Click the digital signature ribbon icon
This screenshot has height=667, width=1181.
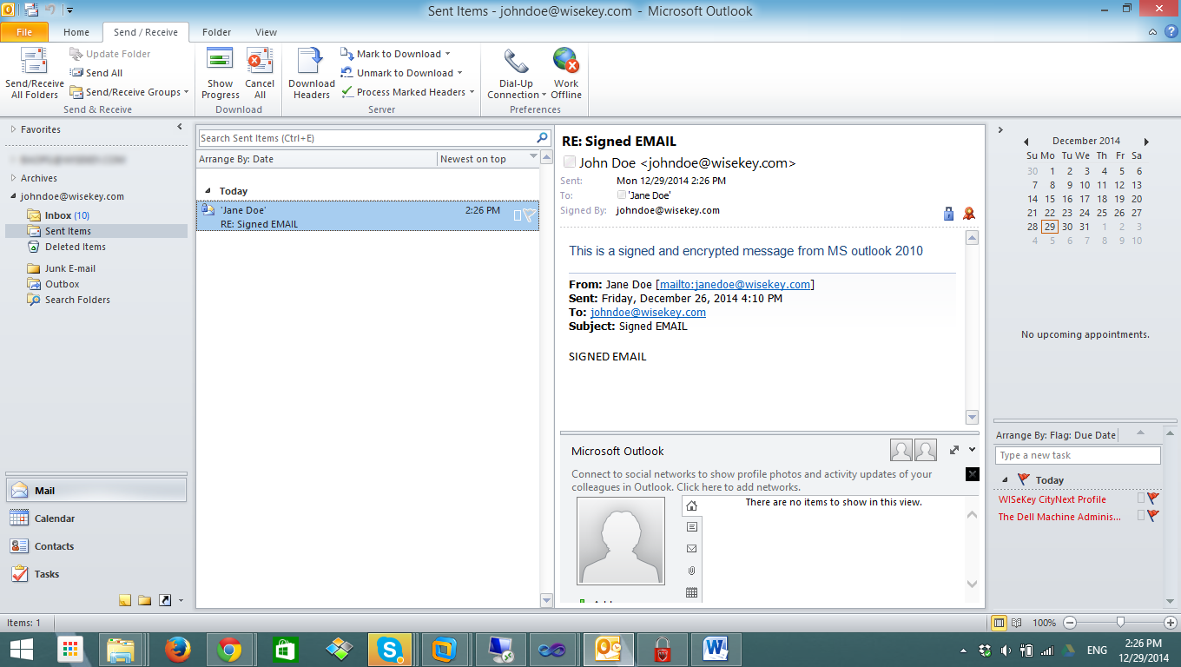point(969,213)
